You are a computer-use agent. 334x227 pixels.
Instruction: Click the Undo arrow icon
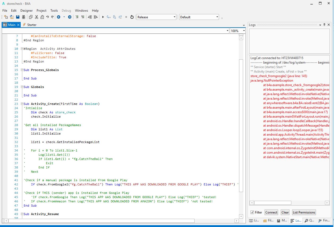(47, 17)
